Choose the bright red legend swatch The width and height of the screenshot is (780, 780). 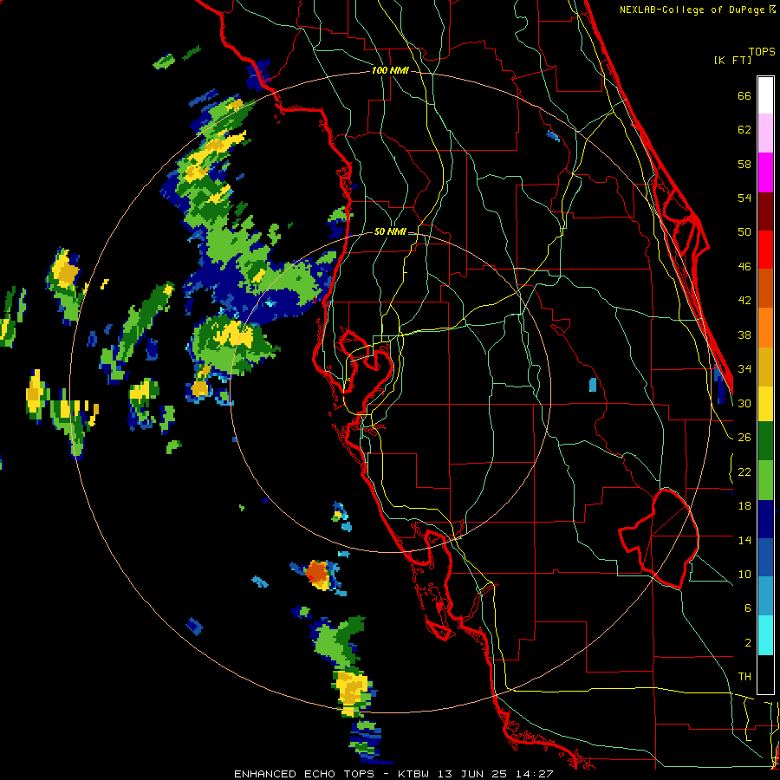click(765, 250)
